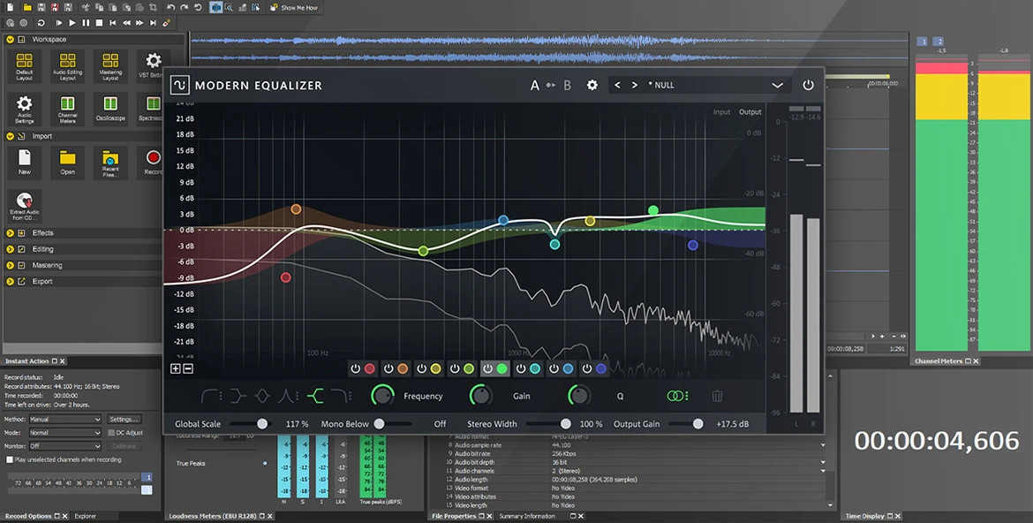Open the Oscilloscope panel
1033x523 pixels.
[109, 106]
